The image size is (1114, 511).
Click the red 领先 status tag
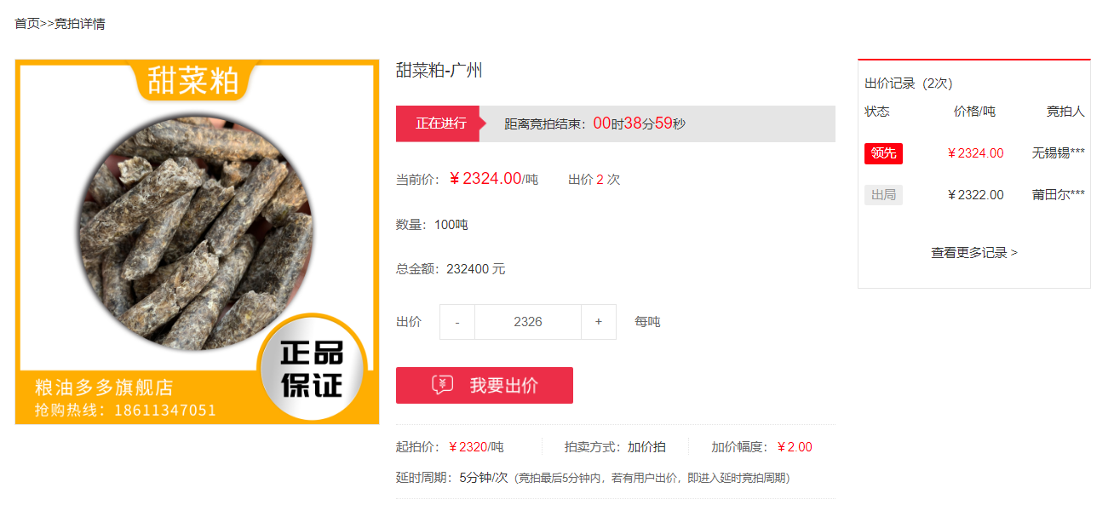point(883,153)
